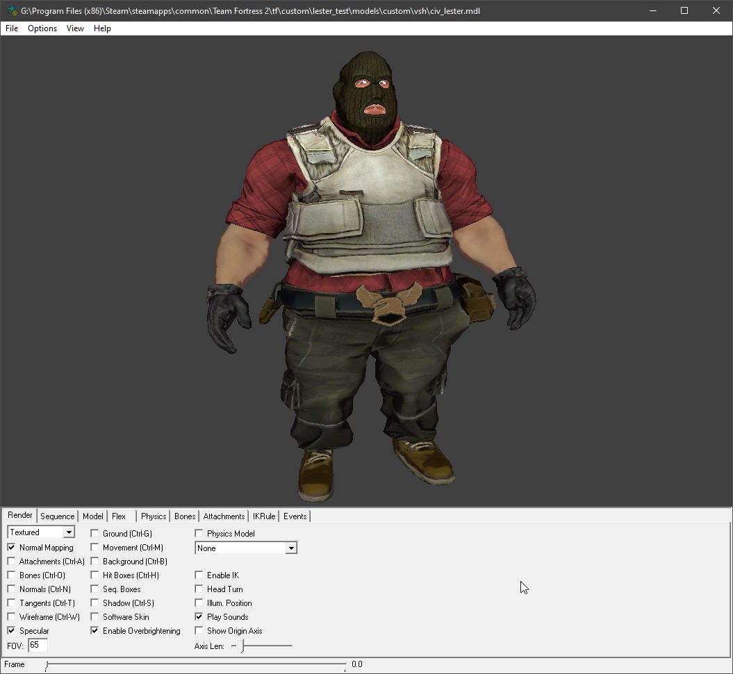Check the Software Skin option
Screen dimensions: 733x674
pos(94,616)
